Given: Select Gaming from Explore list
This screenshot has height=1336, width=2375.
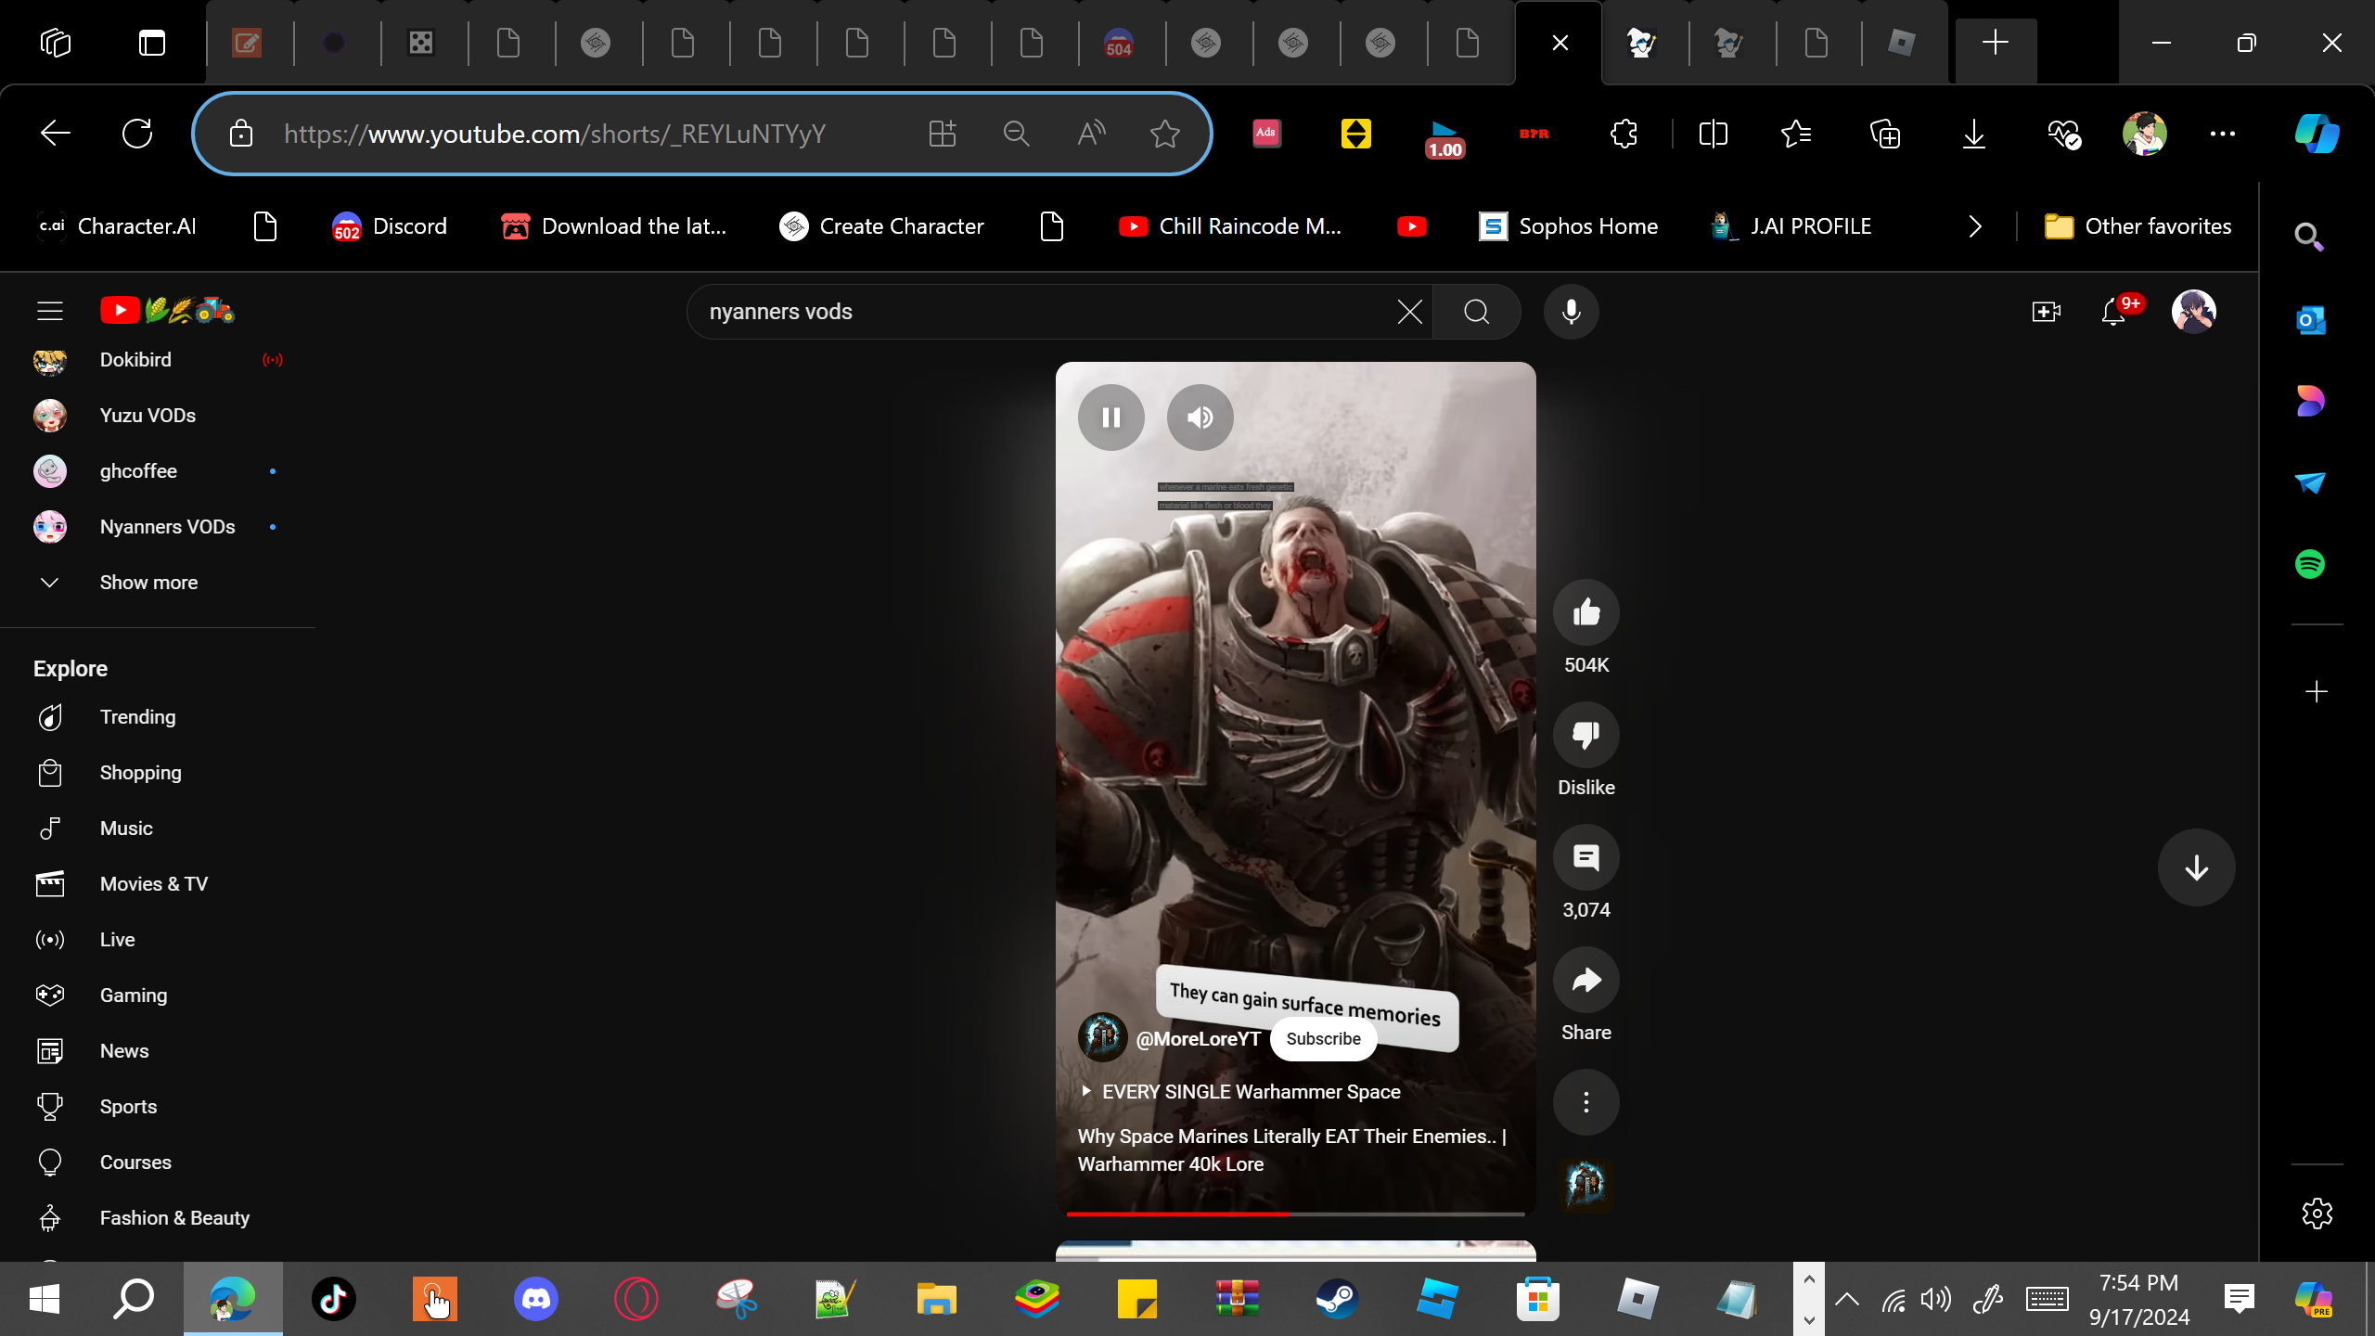Looking at the screenshot, I should click(134, 996).
